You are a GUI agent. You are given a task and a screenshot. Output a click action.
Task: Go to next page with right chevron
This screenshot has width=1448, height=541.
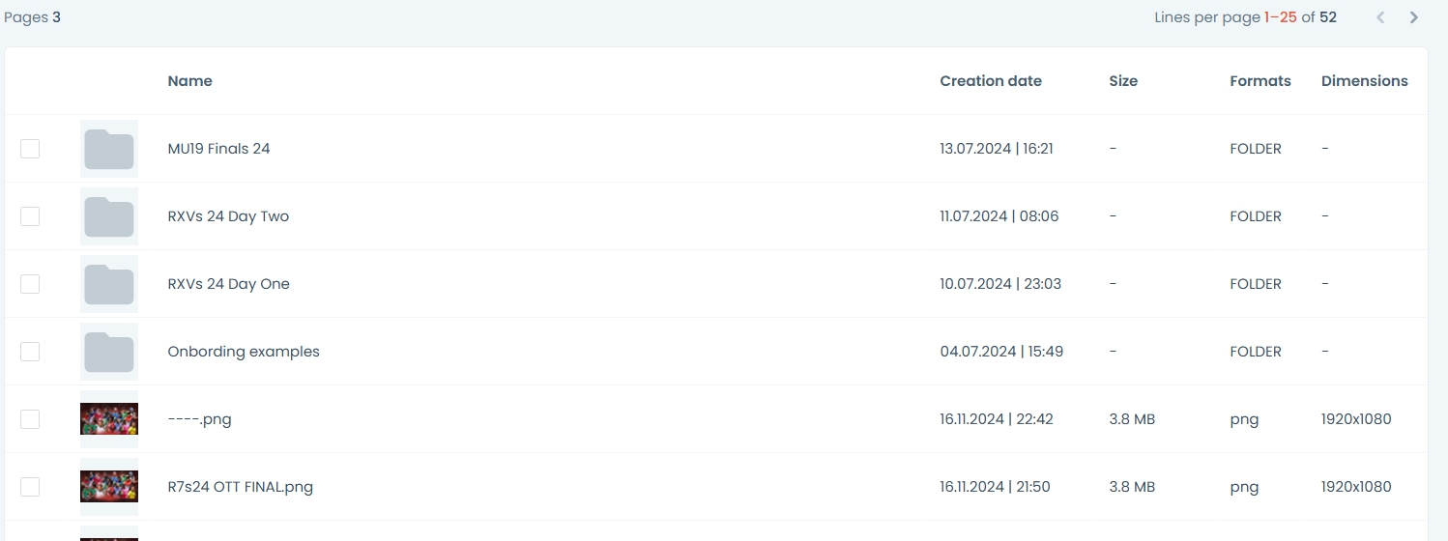click(x=1414, y=17)
